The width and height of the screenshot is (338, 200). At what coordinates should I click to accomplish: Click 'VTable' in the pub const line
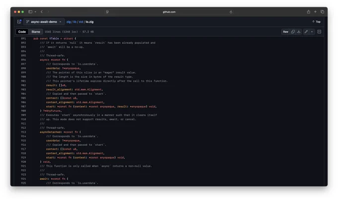point(54,39)
